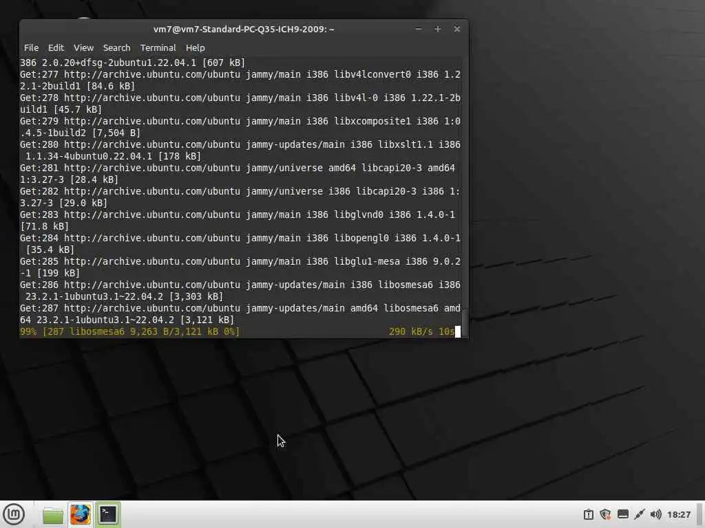
Task: Open the volume speaker tray icon
Action: [x=655, y=514]
